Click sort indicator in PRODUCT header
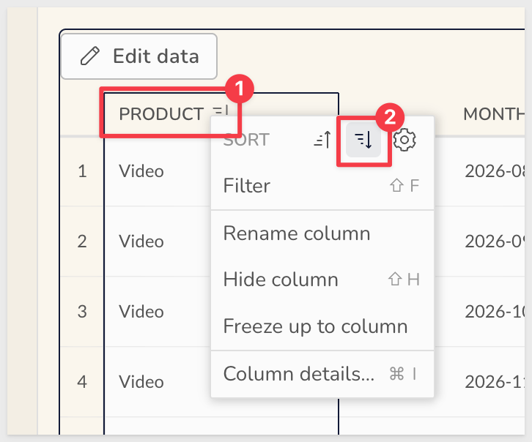 pos(221,110)
